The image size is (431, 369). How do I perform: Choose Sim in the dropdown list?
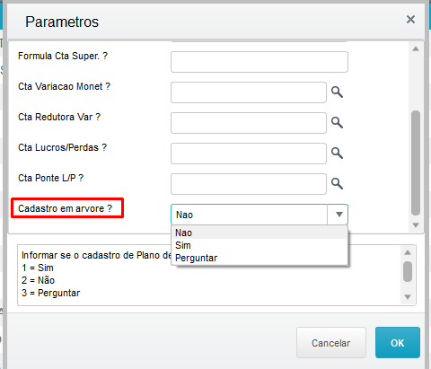[x=259, y=245]
